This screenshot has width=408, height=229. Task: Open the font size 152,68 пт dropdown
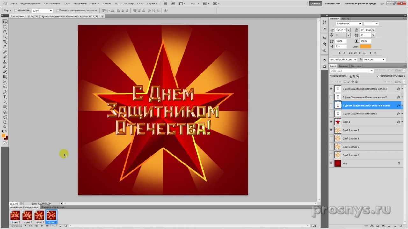pos(349,30)
